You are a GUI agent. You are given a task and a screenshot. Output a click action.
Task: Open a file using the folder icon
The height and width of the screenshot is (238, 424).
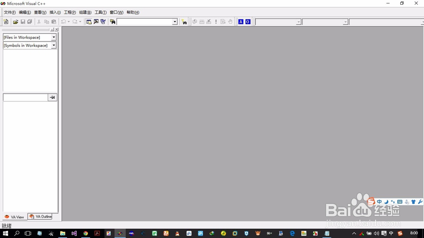click(16, 22)
